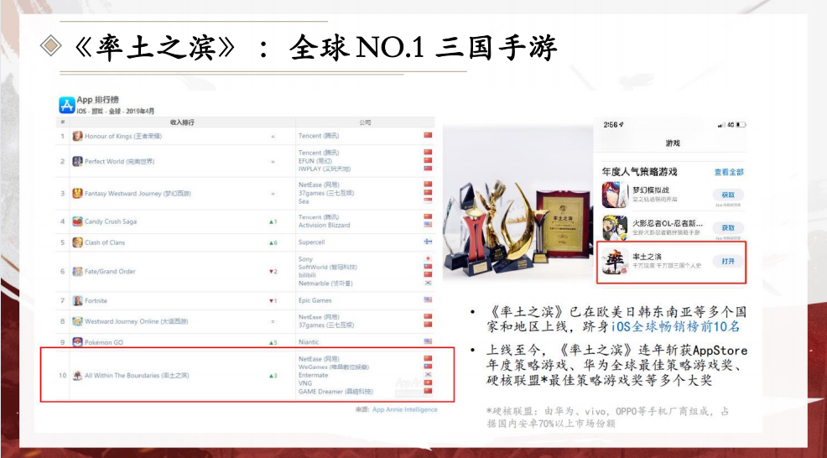Click the Japan flag next to Sony

[x=428, y=259]
